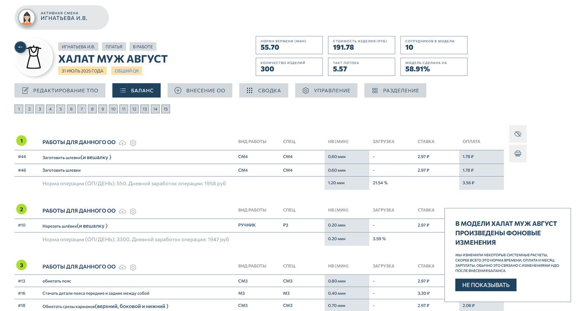Screen dimensions: 576x311
Task: Click the dress model thumbnail
Action: click(x=34, y=58)
